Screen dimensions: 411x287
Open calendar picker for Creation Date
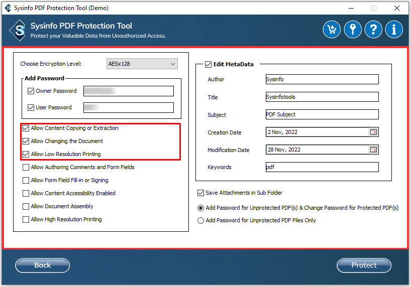tap(373, 132)
